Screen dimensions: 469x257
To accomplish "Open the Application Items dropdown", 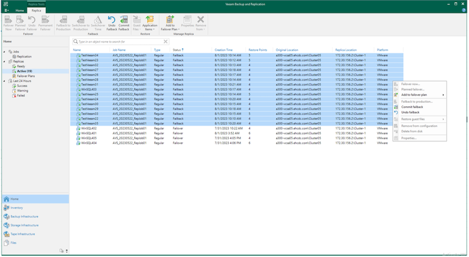I will coord(150,23).
